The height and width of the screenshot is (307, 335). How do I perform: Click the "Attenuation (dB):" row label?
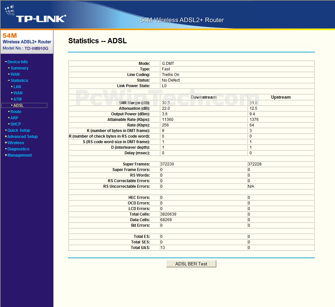point(134,108)
